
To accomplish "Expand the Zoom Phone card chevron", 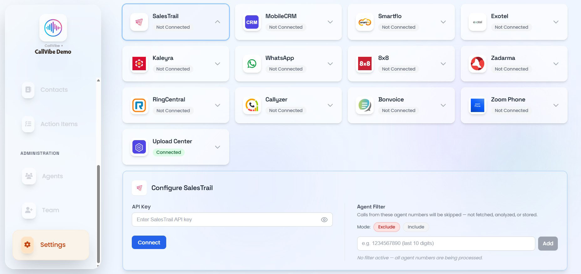I will 556,105.
